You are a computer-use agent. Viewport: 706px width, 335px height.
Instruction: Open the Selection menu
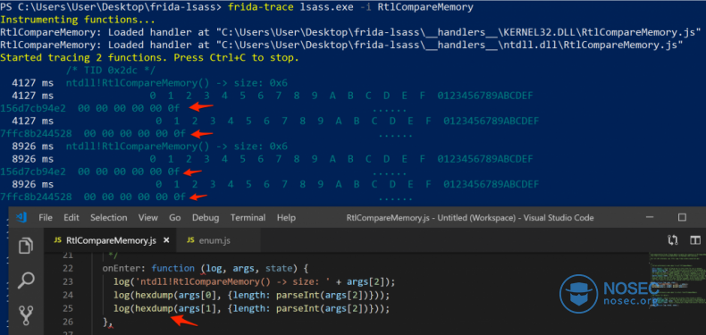pos(108,217)
